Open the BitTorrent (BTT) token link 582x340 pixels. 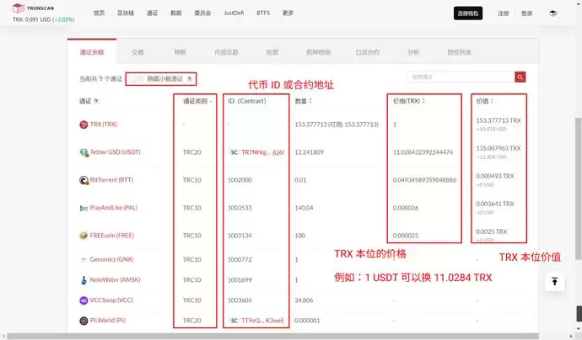[x=111, y=180]
